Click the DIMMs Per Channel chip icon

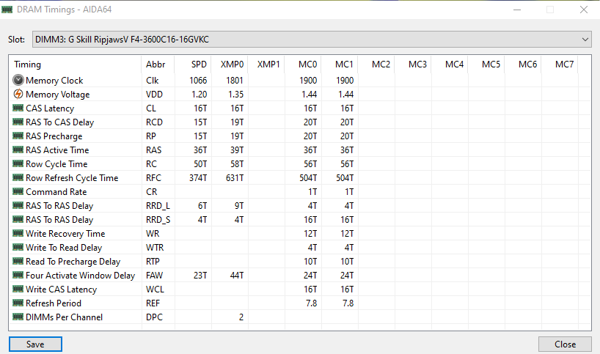18,317
